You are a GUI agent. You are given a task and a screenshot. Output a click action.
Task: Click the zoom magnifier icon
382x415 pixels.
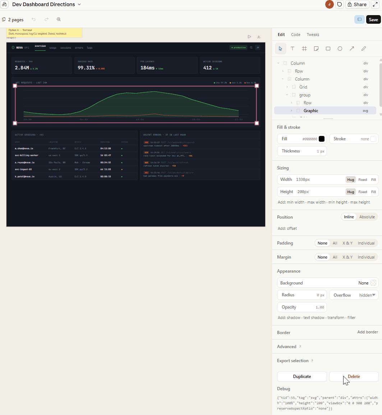point(59,19)
